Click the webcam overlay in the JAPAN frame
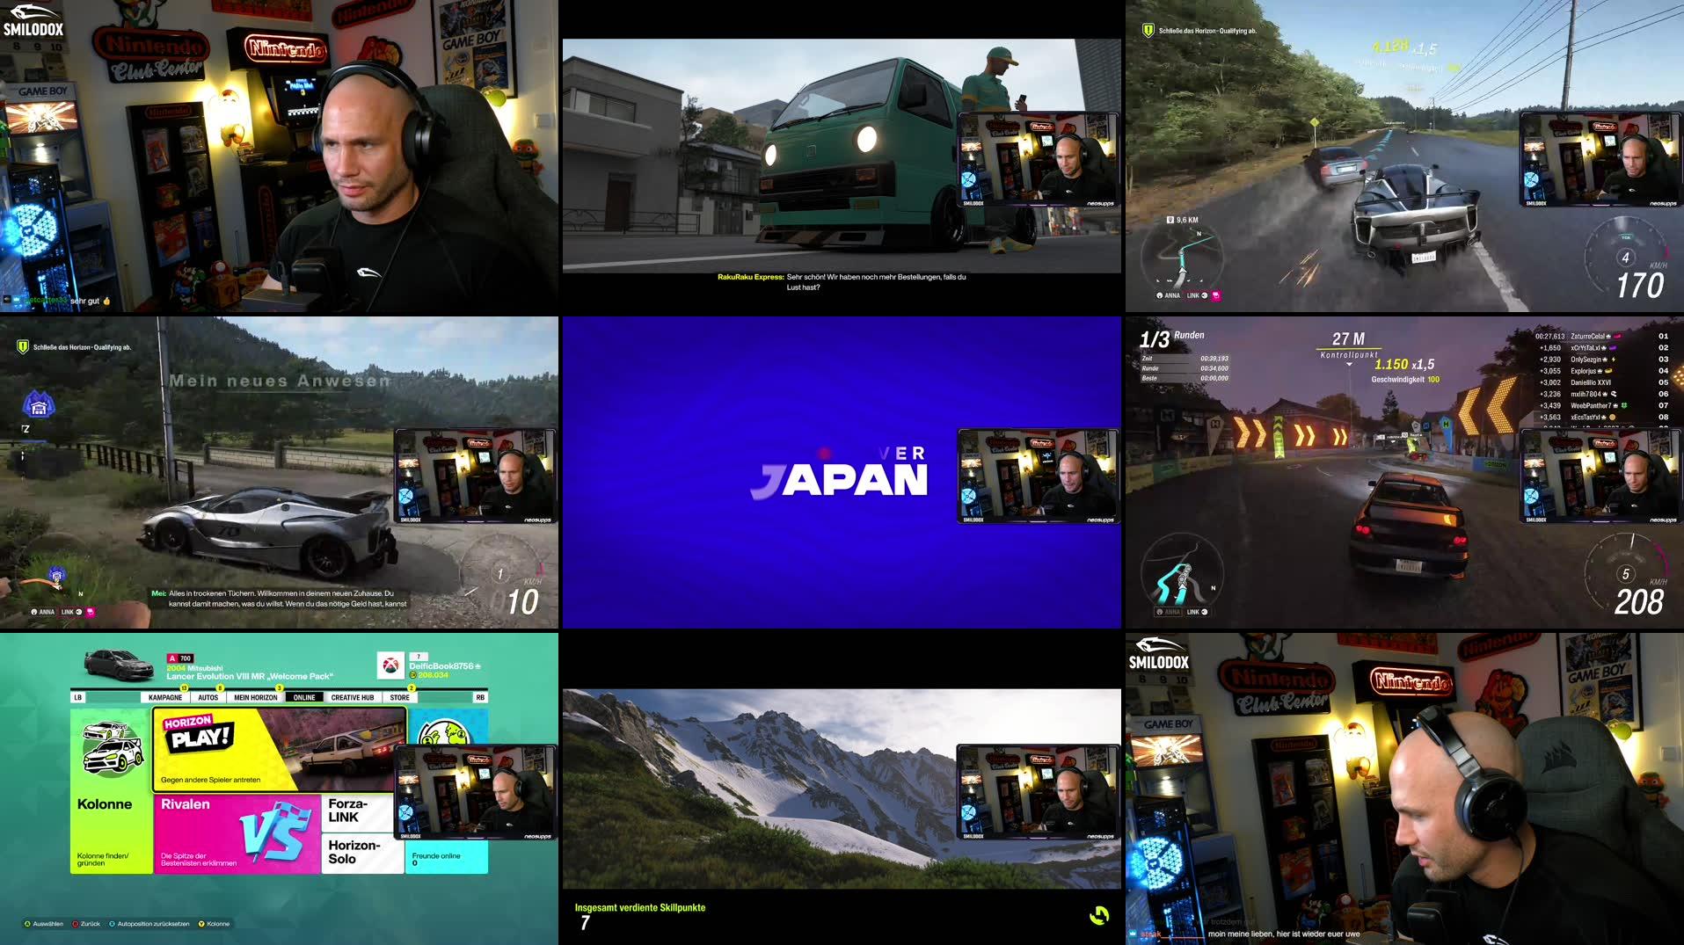Image resolution: width=1684 pixels, height=945 pixels. coord(1038,476)
